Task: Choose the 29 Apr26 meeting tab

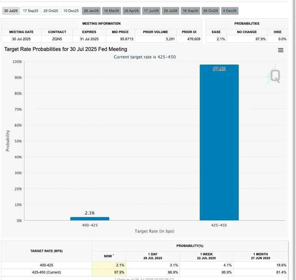Action: coord(131,11)
